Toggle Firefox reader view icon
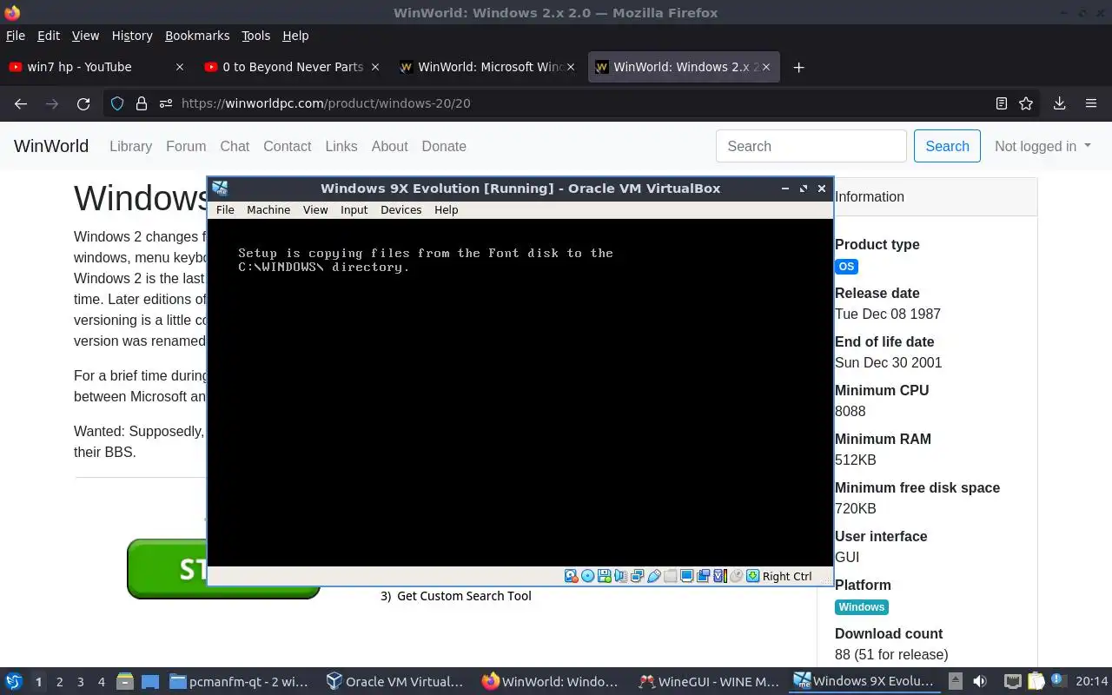Viewport: 1112px width, 695px height. point(1002,103)
